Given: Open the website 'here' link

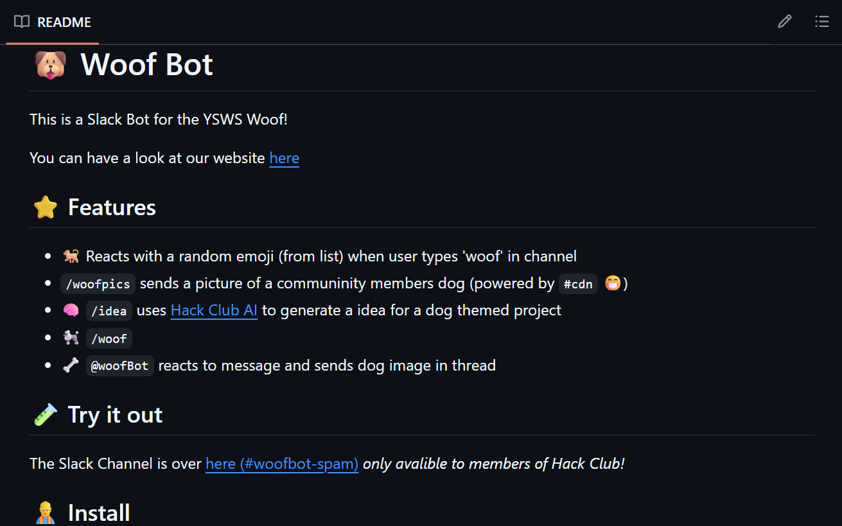Looking at the screenshot, I should click(284, 158).
